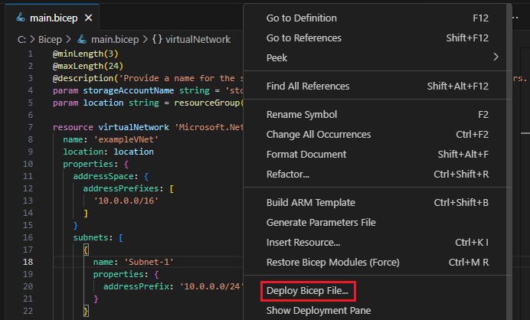The width and height of the screenshot is (530, 320).
Task: Open editor More Actions ellipsis
Action: click(515, 18)
